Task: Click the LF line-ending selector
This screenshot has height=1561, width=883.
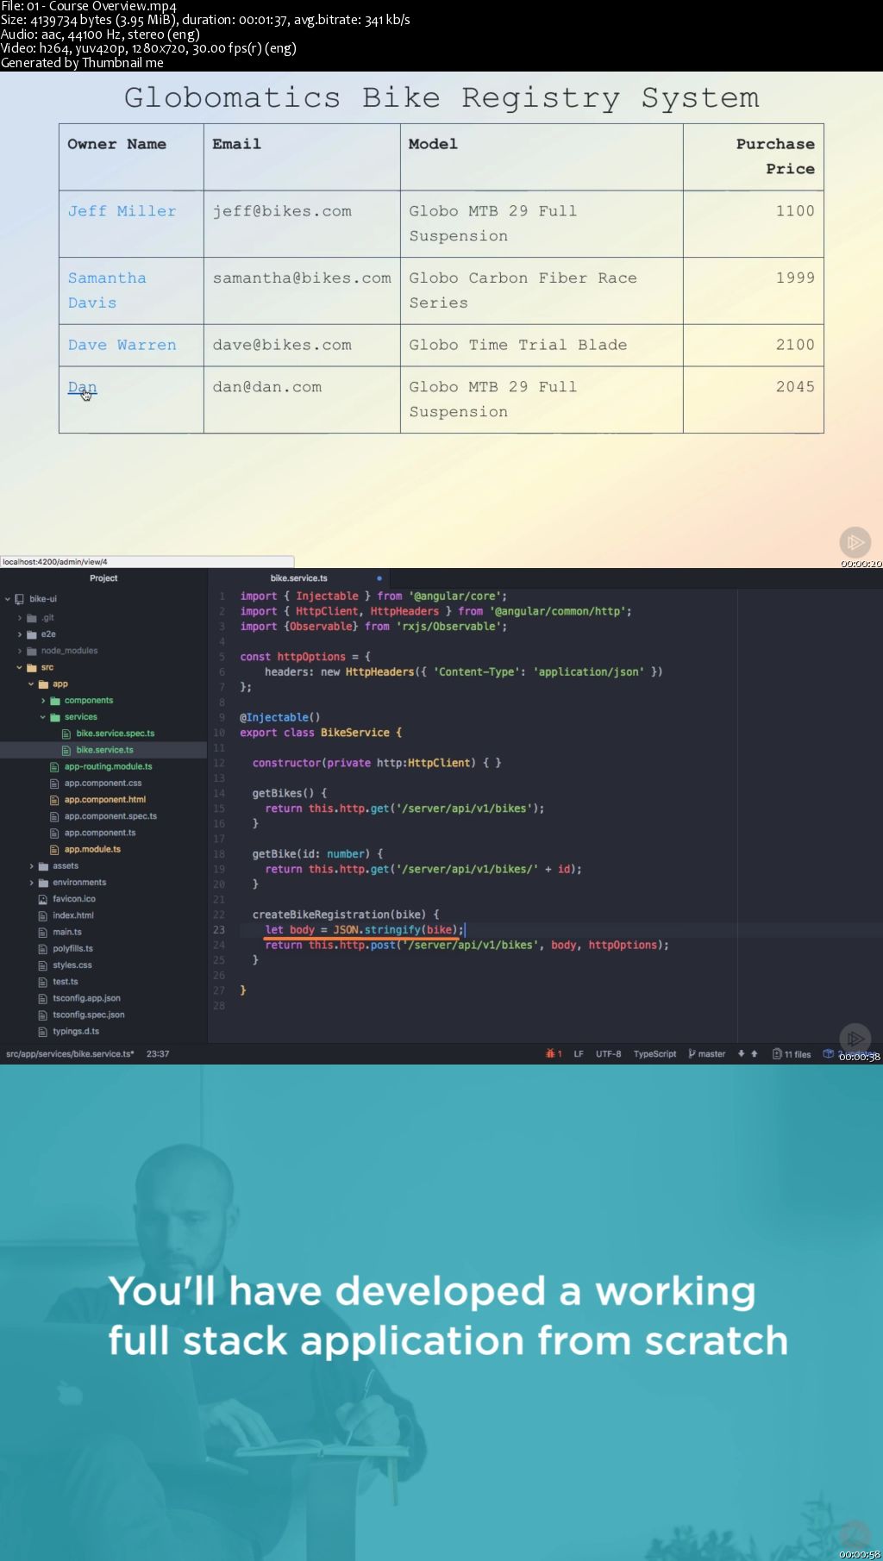Action: click(579, 1053)
